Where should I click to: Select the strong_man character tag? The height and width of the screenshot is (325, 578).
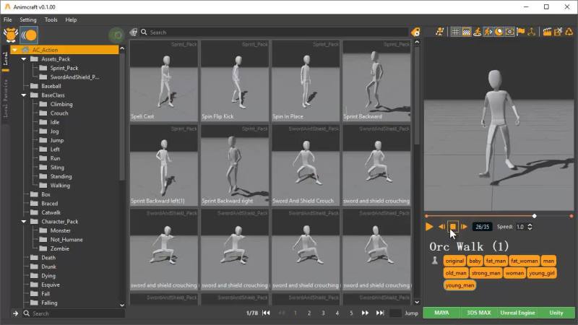[486, 273]
